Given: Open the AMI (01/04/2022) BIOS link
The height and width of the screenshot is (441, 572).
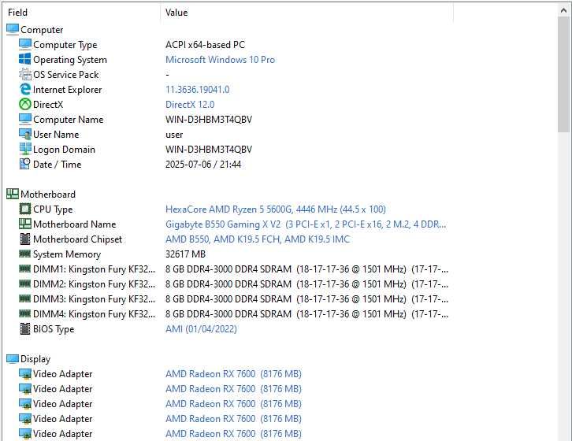Looking at the screenshot, I should [201, 328].
